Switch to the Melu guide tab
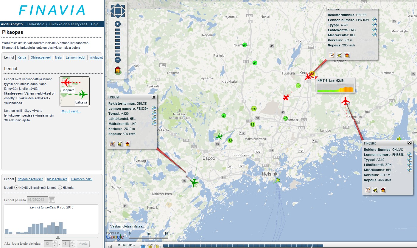This screenshot has height=248, width=417. point(58,58)
